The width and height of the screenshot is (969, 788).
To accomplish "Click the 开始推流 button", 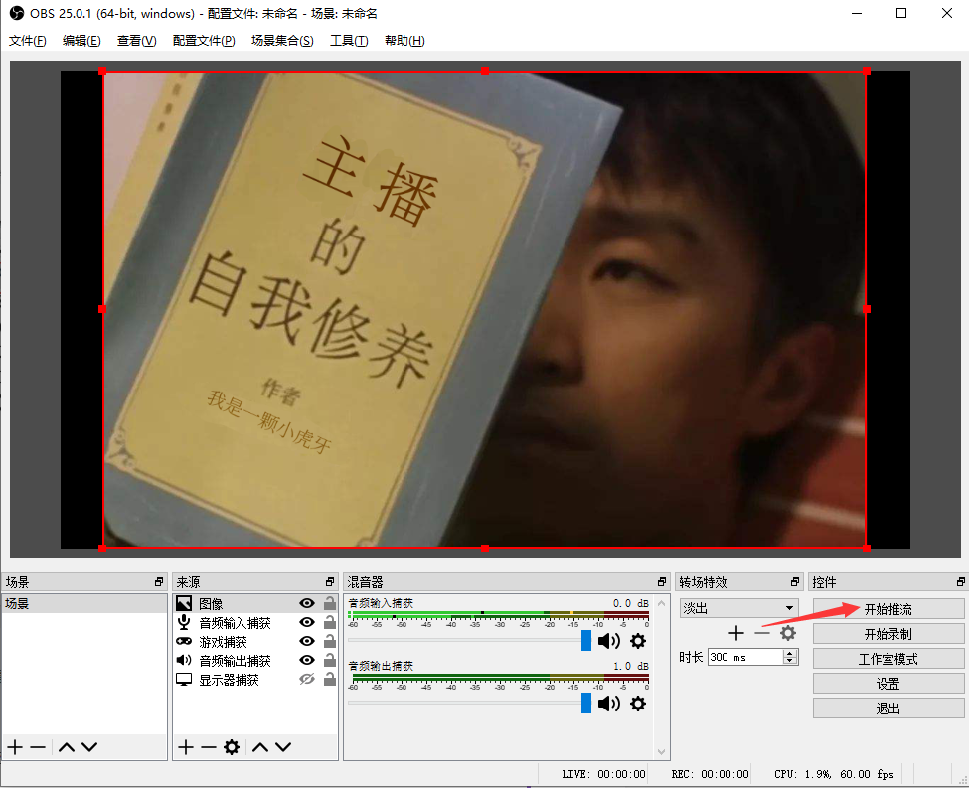I will [888, 609].
